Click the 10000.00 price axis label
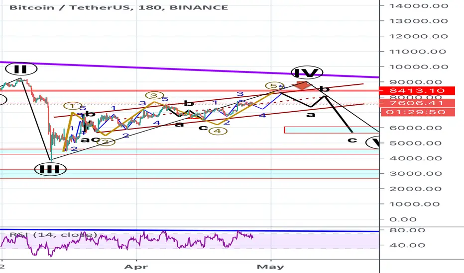Viewport: 464px width, 273px height. [x=418, y=67]
